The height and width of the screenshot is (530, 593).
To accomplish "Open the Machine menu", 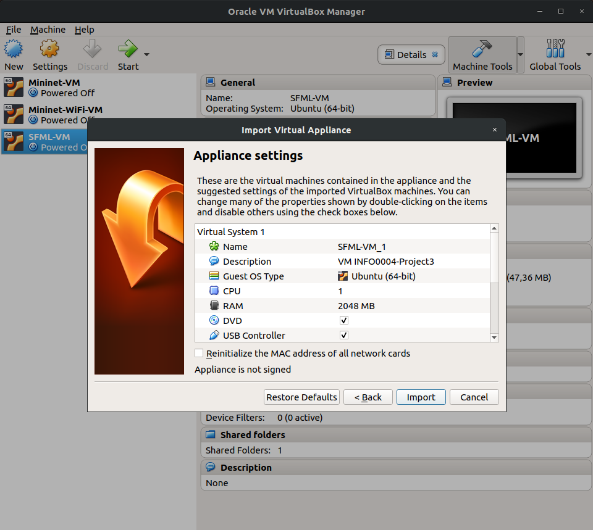I will 48,30.
